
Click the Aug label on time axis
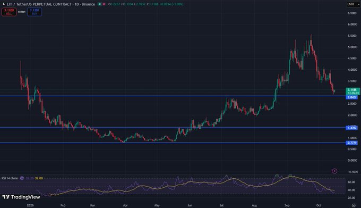254,205
